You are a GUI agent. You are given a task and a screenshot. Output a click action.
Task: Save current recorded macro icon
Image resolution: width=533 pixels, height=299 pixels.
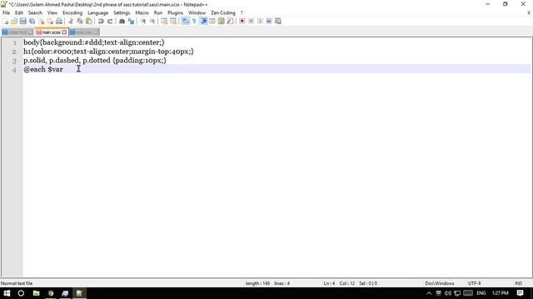click(x=278, y=21)
